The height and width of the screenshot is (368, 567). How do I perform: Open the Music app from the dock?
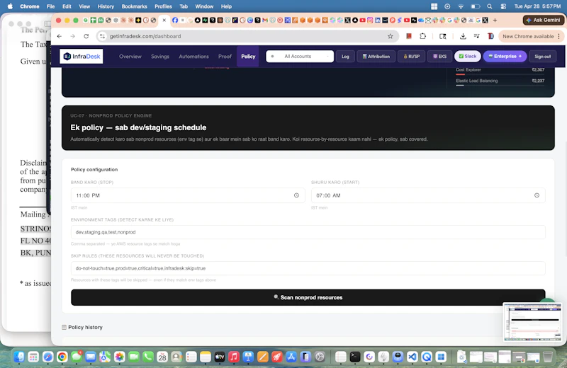pos(234,357)
